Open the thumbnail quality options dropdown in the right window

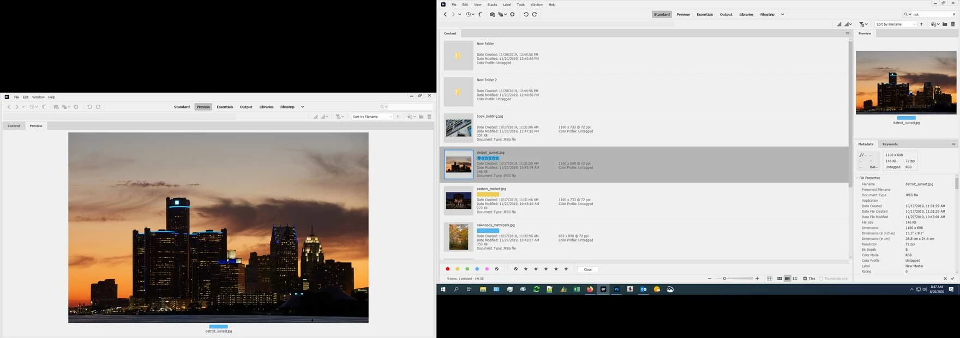[848, 24]
